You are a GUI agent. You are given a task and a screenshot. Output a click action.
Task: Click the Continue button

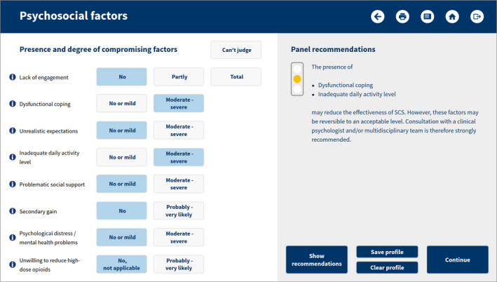pyautogui.click(x=457, y=260)
